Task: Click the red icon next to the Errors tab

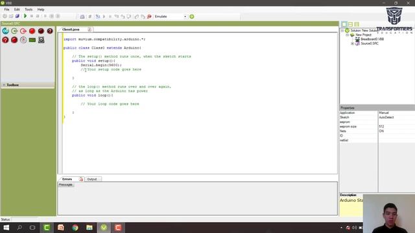Action: 81,179
